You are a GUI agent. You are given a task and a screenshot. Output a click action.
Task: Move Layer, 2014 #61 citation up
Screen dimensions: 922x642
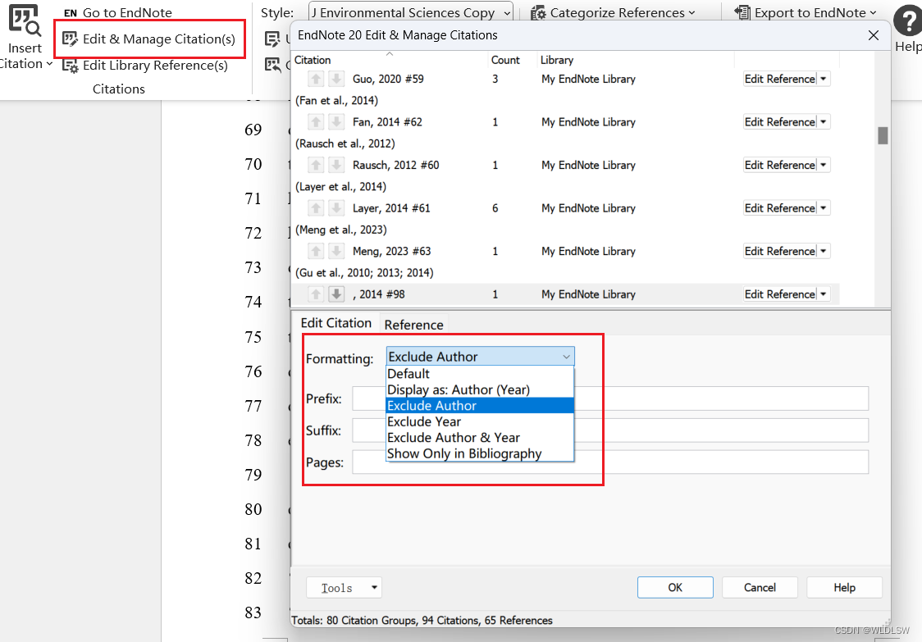click(x=316, y=207)
